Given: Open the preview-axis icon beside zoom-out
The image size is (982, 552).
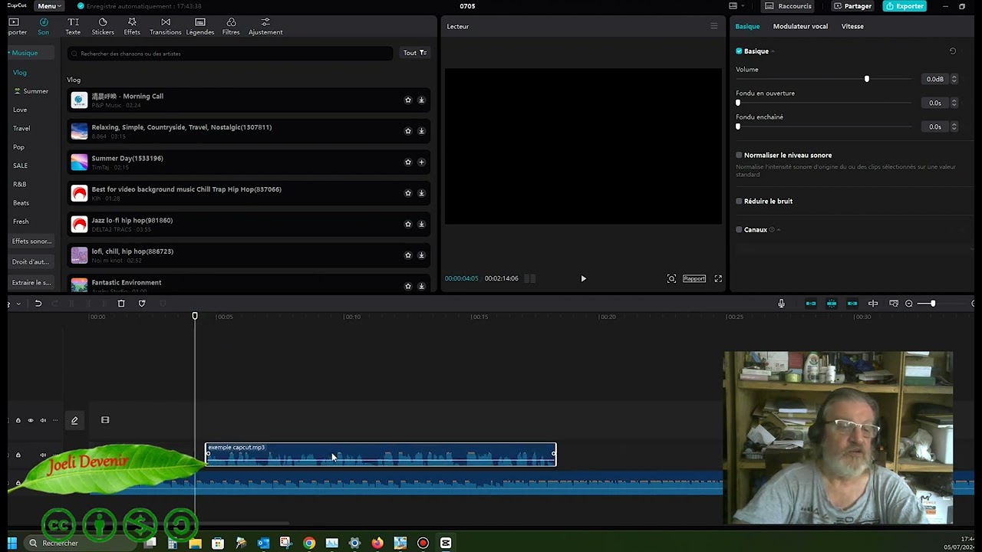Looking at the screenshot, I should pos(894,304).
